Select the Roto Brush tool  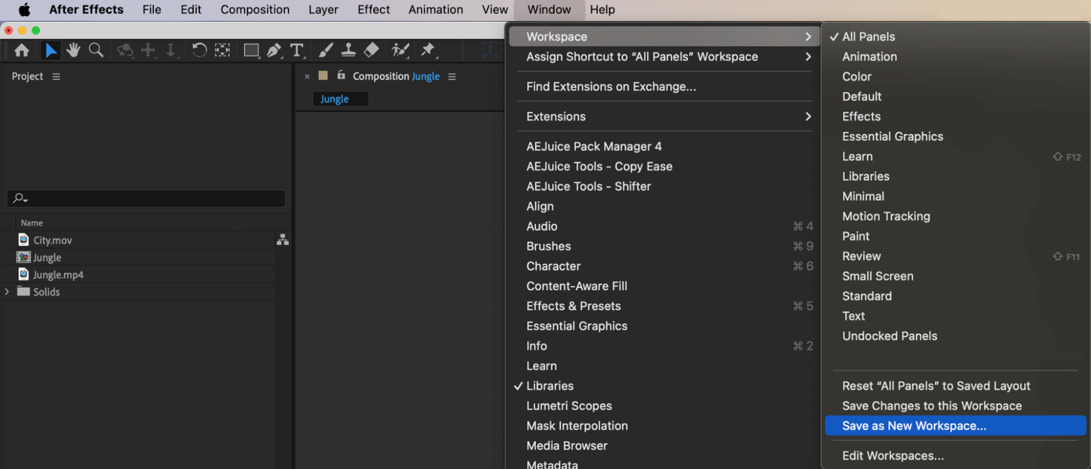pos(401,51)
